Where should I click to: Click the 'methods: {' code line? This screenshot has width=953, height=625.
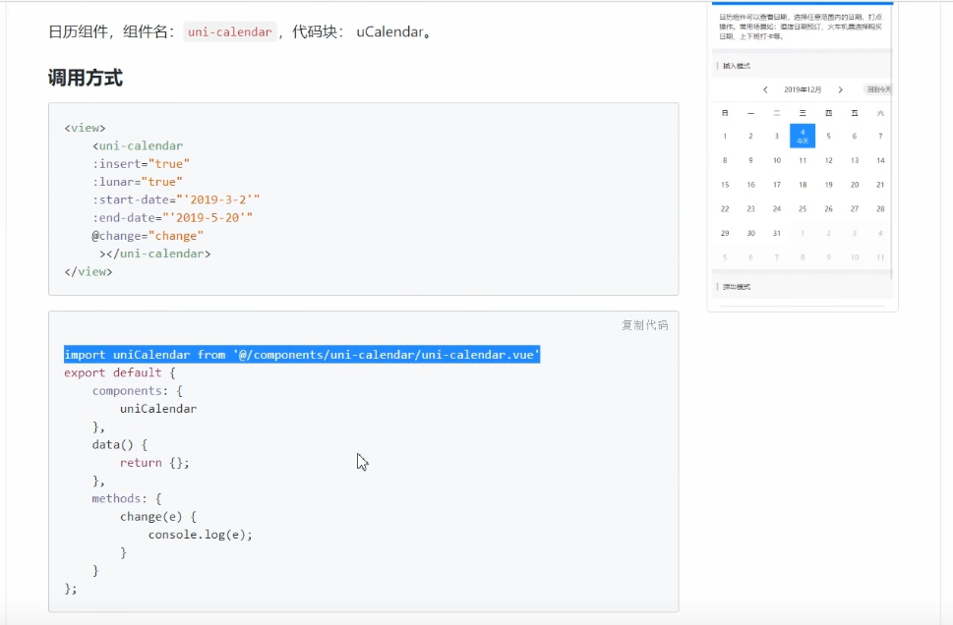(x=127, y=498)
